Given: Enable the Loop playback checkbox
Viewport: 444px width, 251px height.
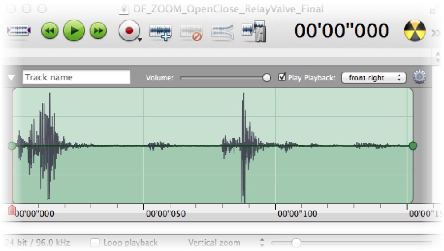Looking at the screenshot, I should pos(95,243).
